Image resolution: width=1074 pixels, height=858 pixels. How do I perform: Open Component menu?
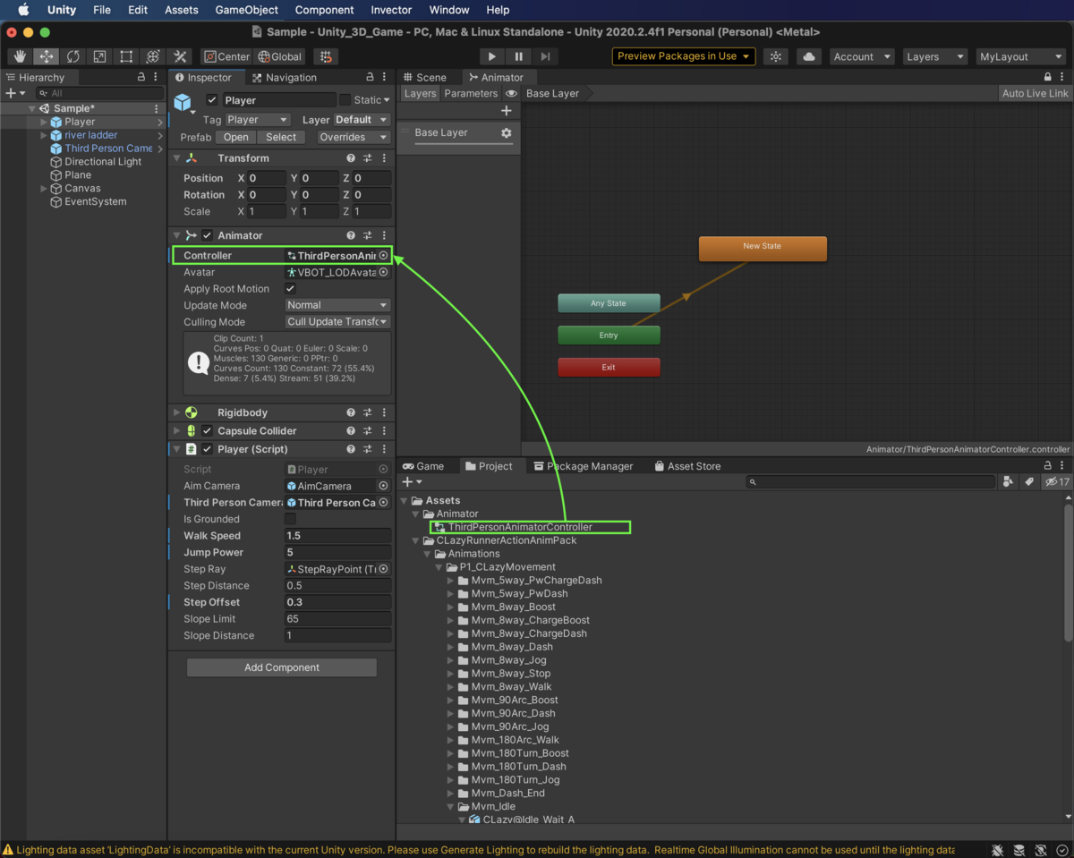point(324,10)
